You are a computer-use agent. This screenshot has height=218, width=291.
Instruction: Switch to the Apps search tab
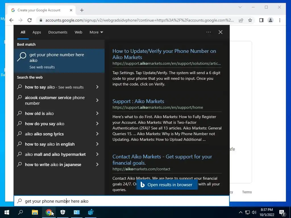[37, 32]
